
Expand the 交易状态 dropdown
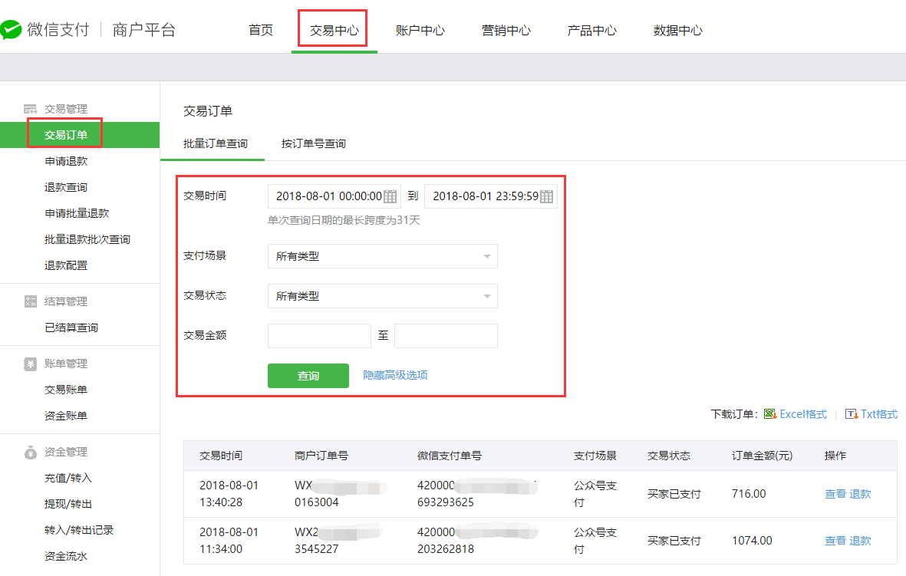[382, 296]
